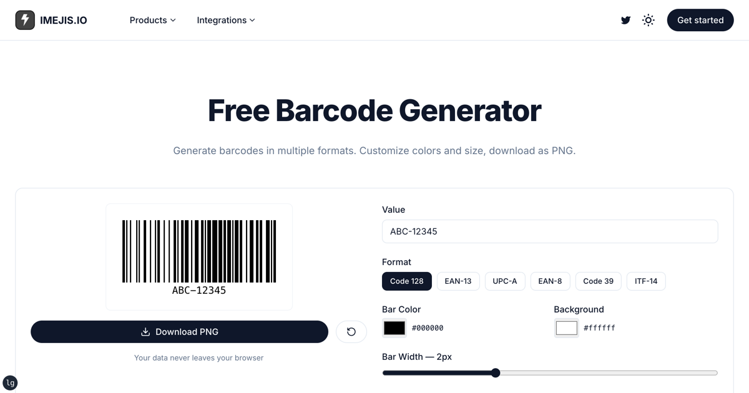Select the EAN-13 format
The height and width of the screenshot is (393, 749).
[458, 281]
